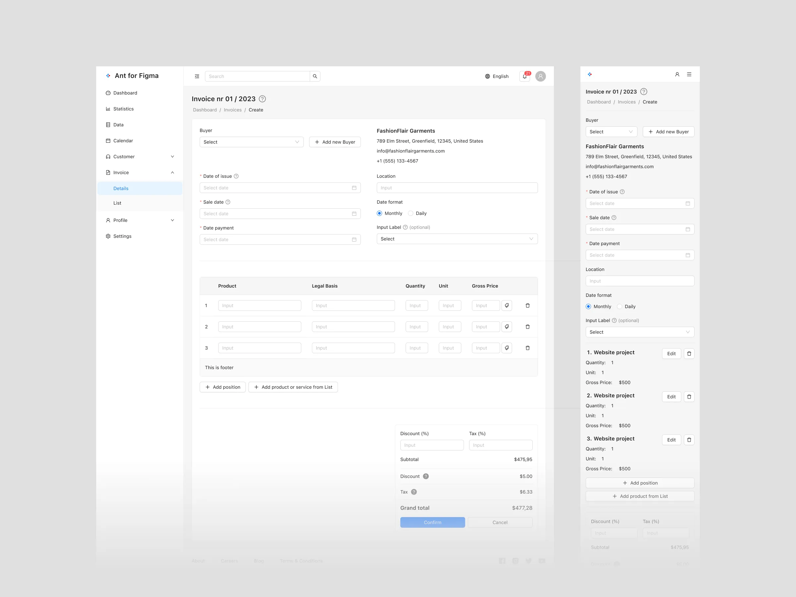Delete product row 2 using trash icon

(x=528, y=326)
